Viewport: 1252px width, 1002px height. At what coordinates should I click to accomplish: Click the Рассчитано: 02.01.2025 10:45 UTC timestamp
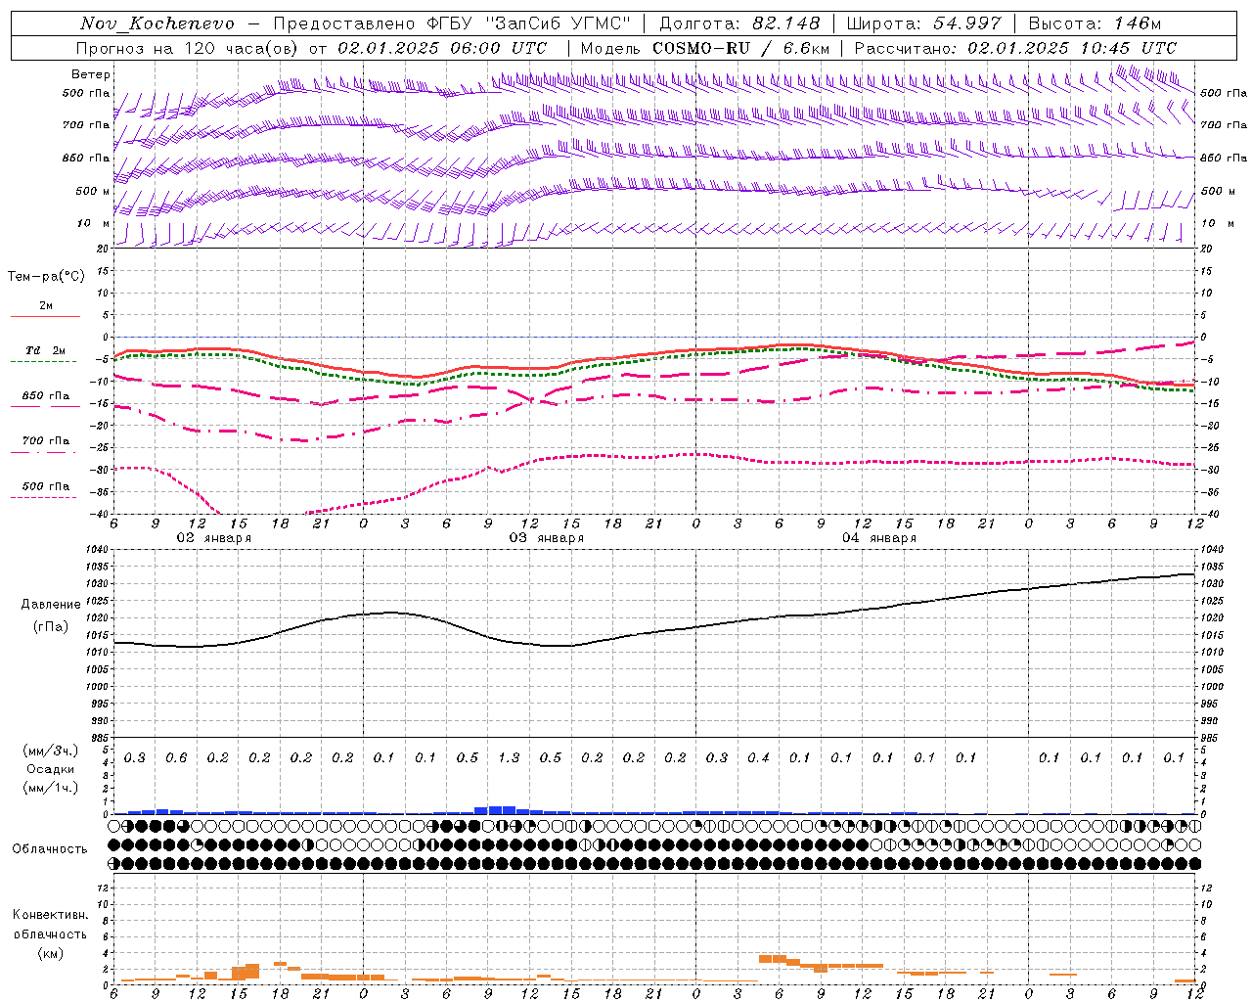1015,48
